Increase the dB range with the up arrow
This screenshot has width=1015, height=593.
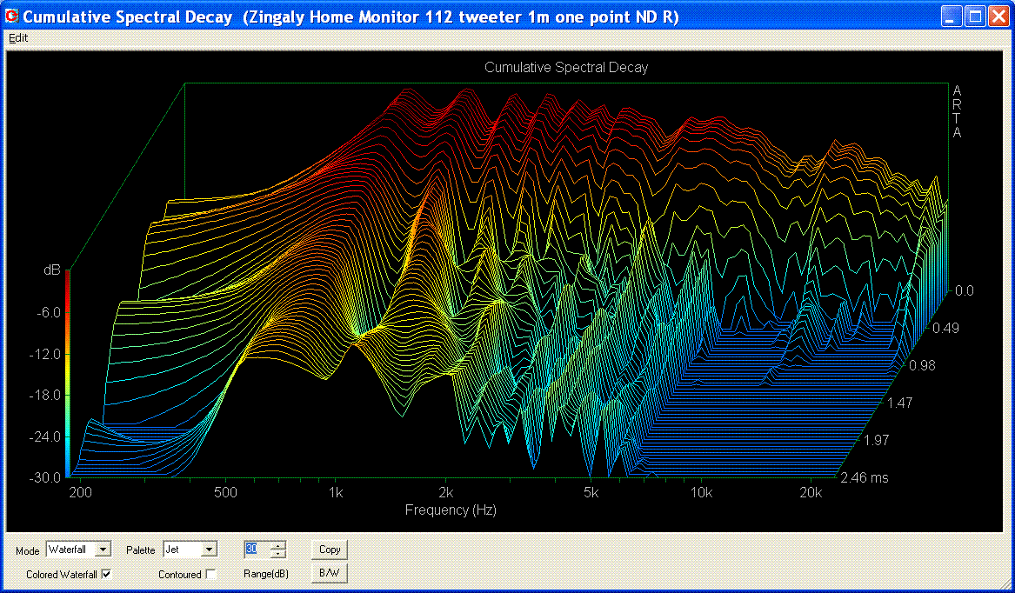278,545
